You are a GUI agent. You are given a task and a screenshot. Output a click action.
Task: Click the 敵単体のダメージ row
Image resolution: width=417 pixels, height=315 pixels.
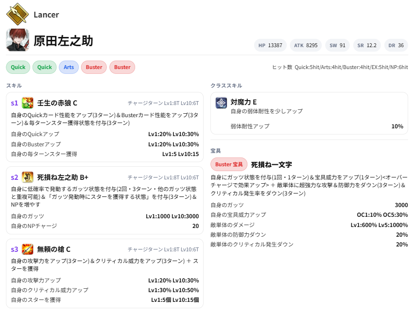(x=309, y=225)
